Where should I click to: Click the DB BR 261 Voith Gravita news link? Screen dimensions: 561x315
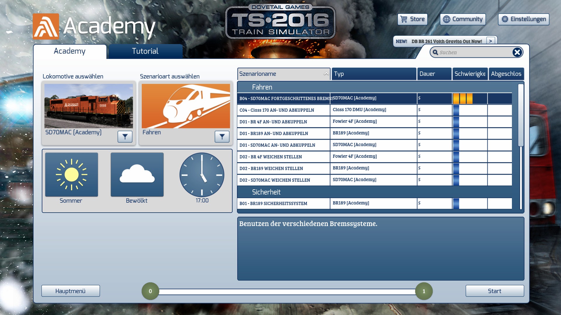coord(447,41)
